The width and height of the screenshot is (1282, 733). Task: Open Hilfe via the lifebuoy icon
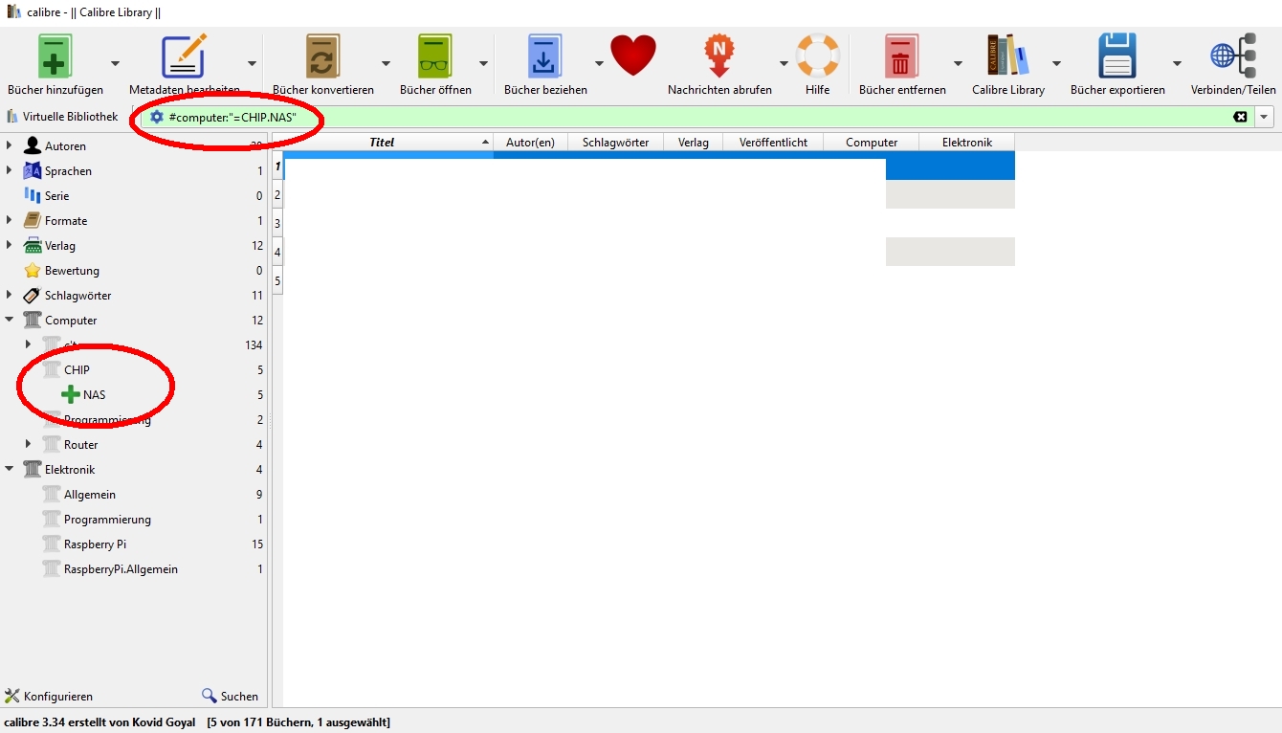[817, 56]
